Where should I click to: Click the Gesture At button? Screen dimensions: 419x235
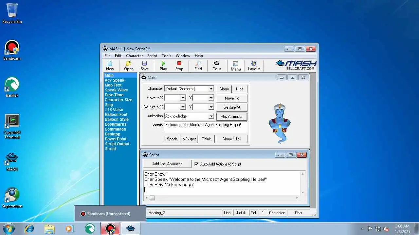232,107
